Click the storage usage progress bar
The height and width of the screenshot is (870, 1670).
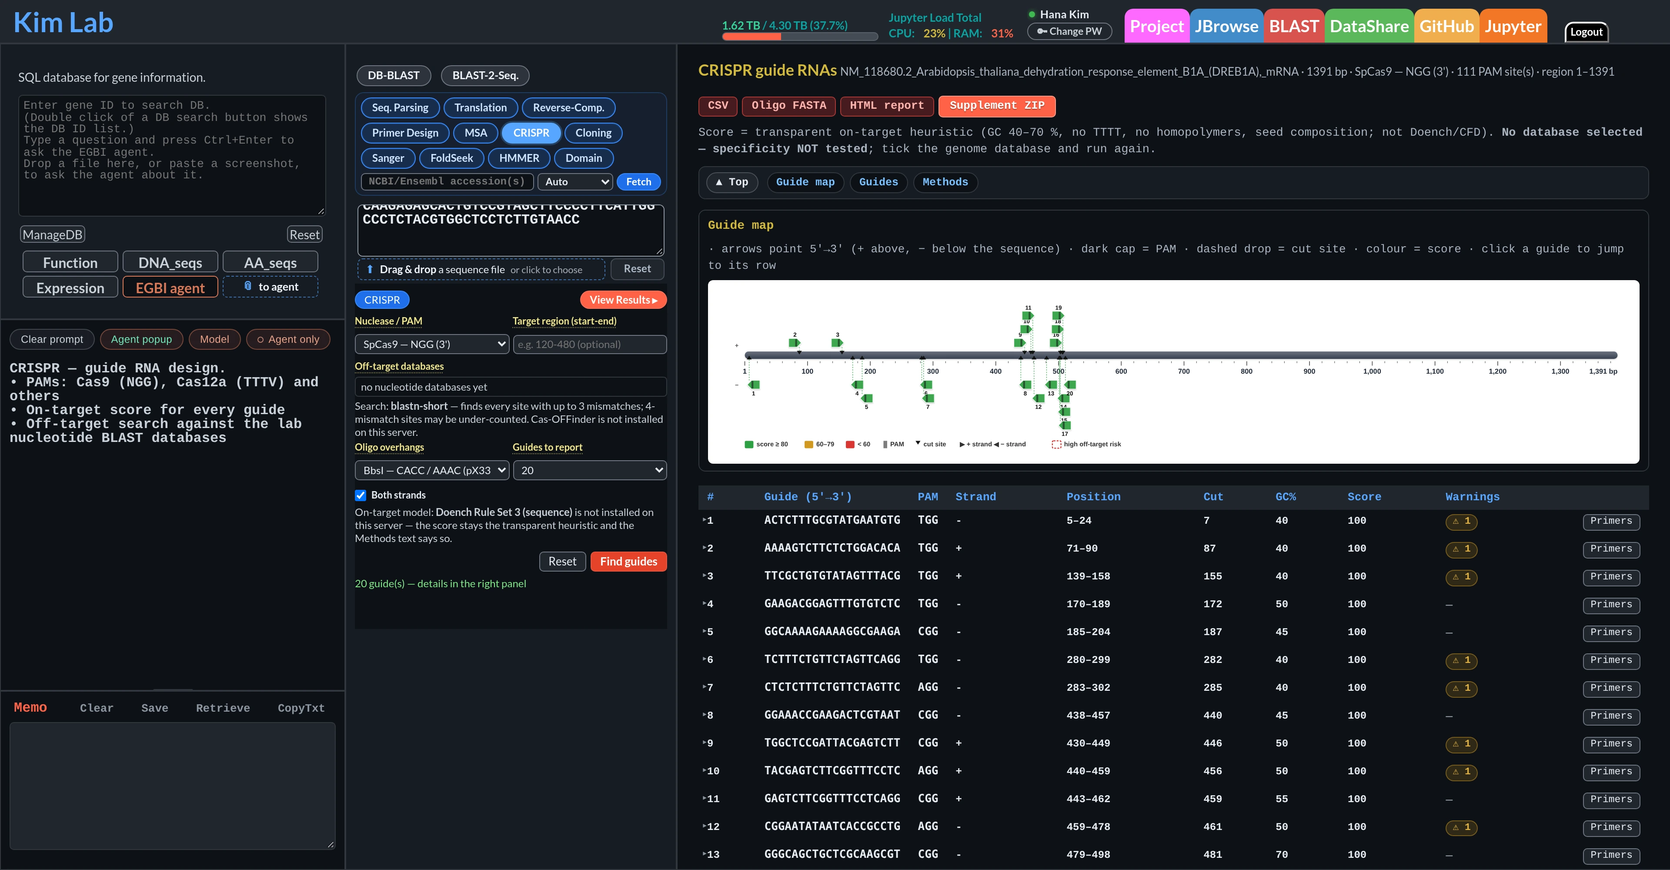tap(800, 37)
